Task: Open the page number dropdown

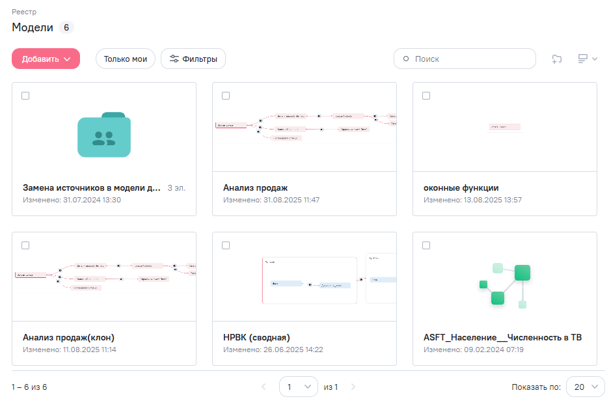Action: [299, 387]
